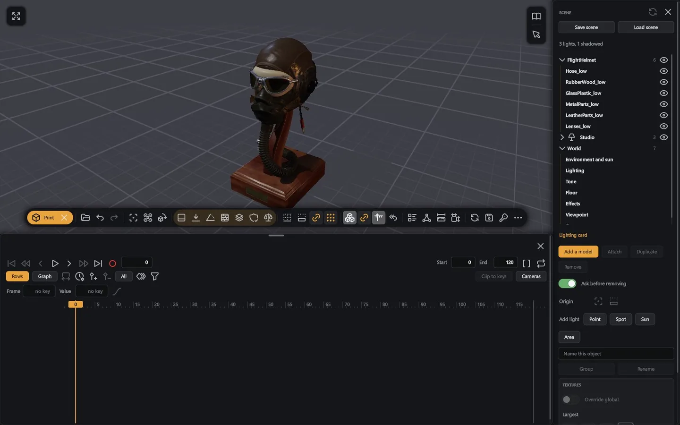Switch timeline to Graph view

pos(45,276)
